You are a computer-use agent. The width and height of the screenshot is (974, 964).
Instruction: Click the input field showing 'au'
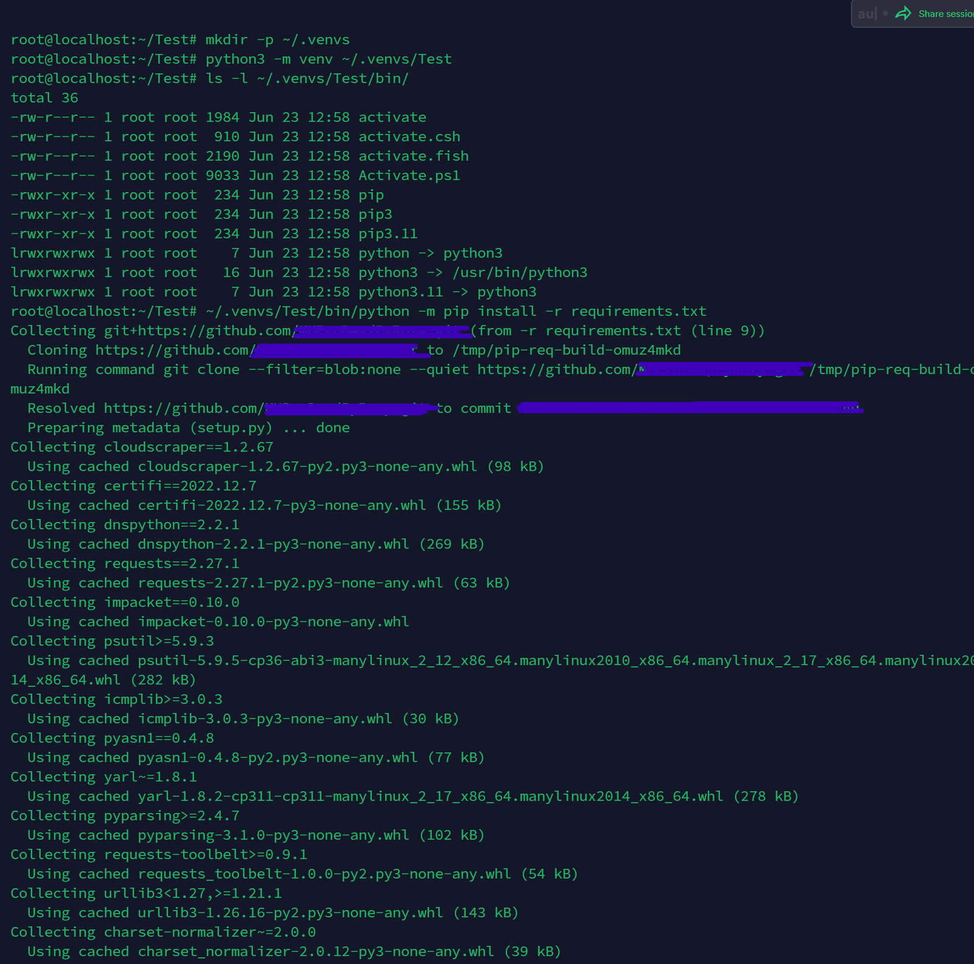pos(866,13)
